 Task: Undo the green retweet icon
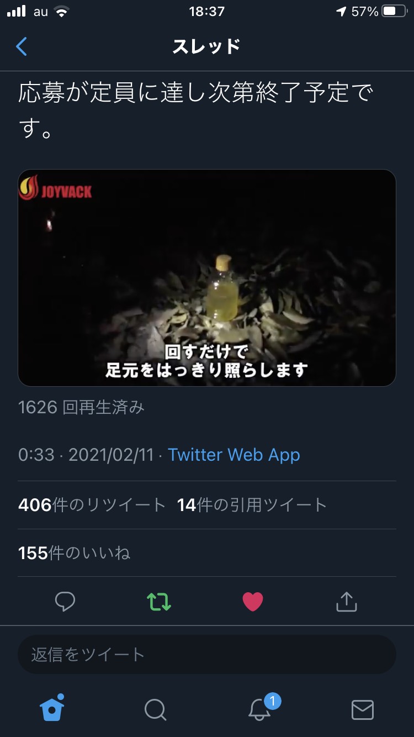159,602
